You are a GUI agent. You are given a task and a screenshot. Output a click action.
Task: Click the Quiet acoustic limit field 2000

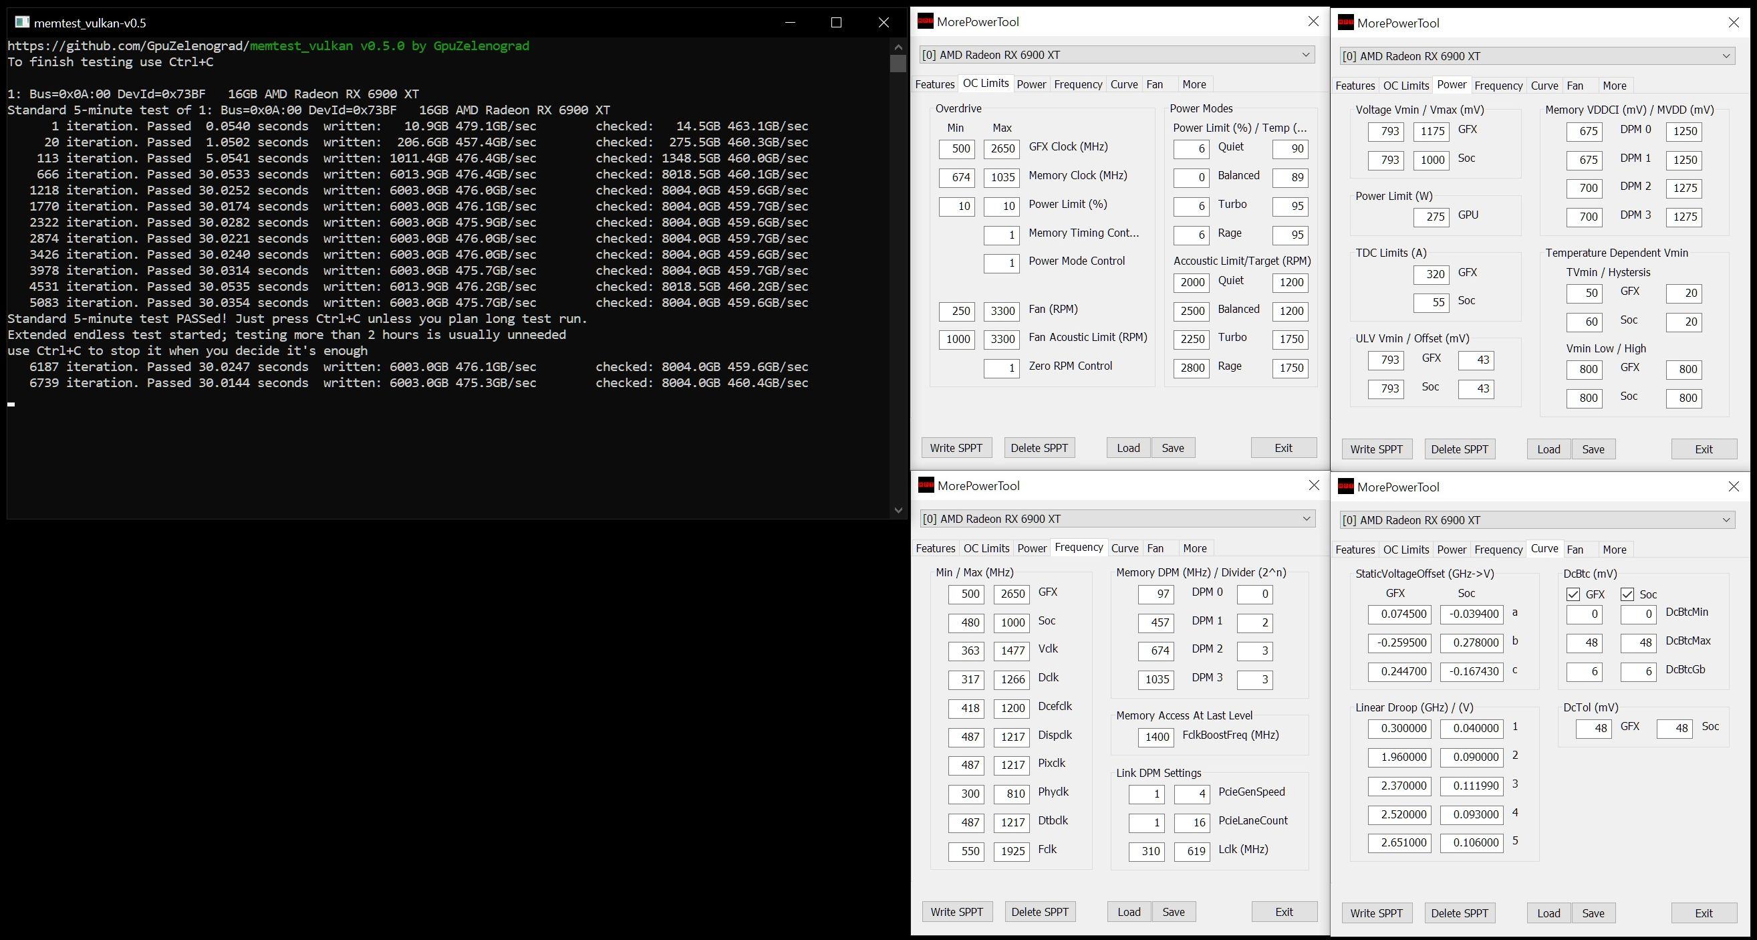(x=1192, y=282)
